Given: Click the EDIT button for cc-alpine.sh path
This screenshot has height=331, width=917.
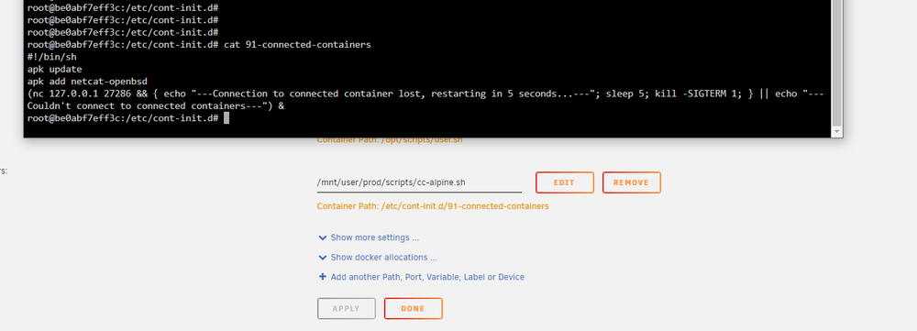Looking at the screenshot, I should click(x=564, y=182).
